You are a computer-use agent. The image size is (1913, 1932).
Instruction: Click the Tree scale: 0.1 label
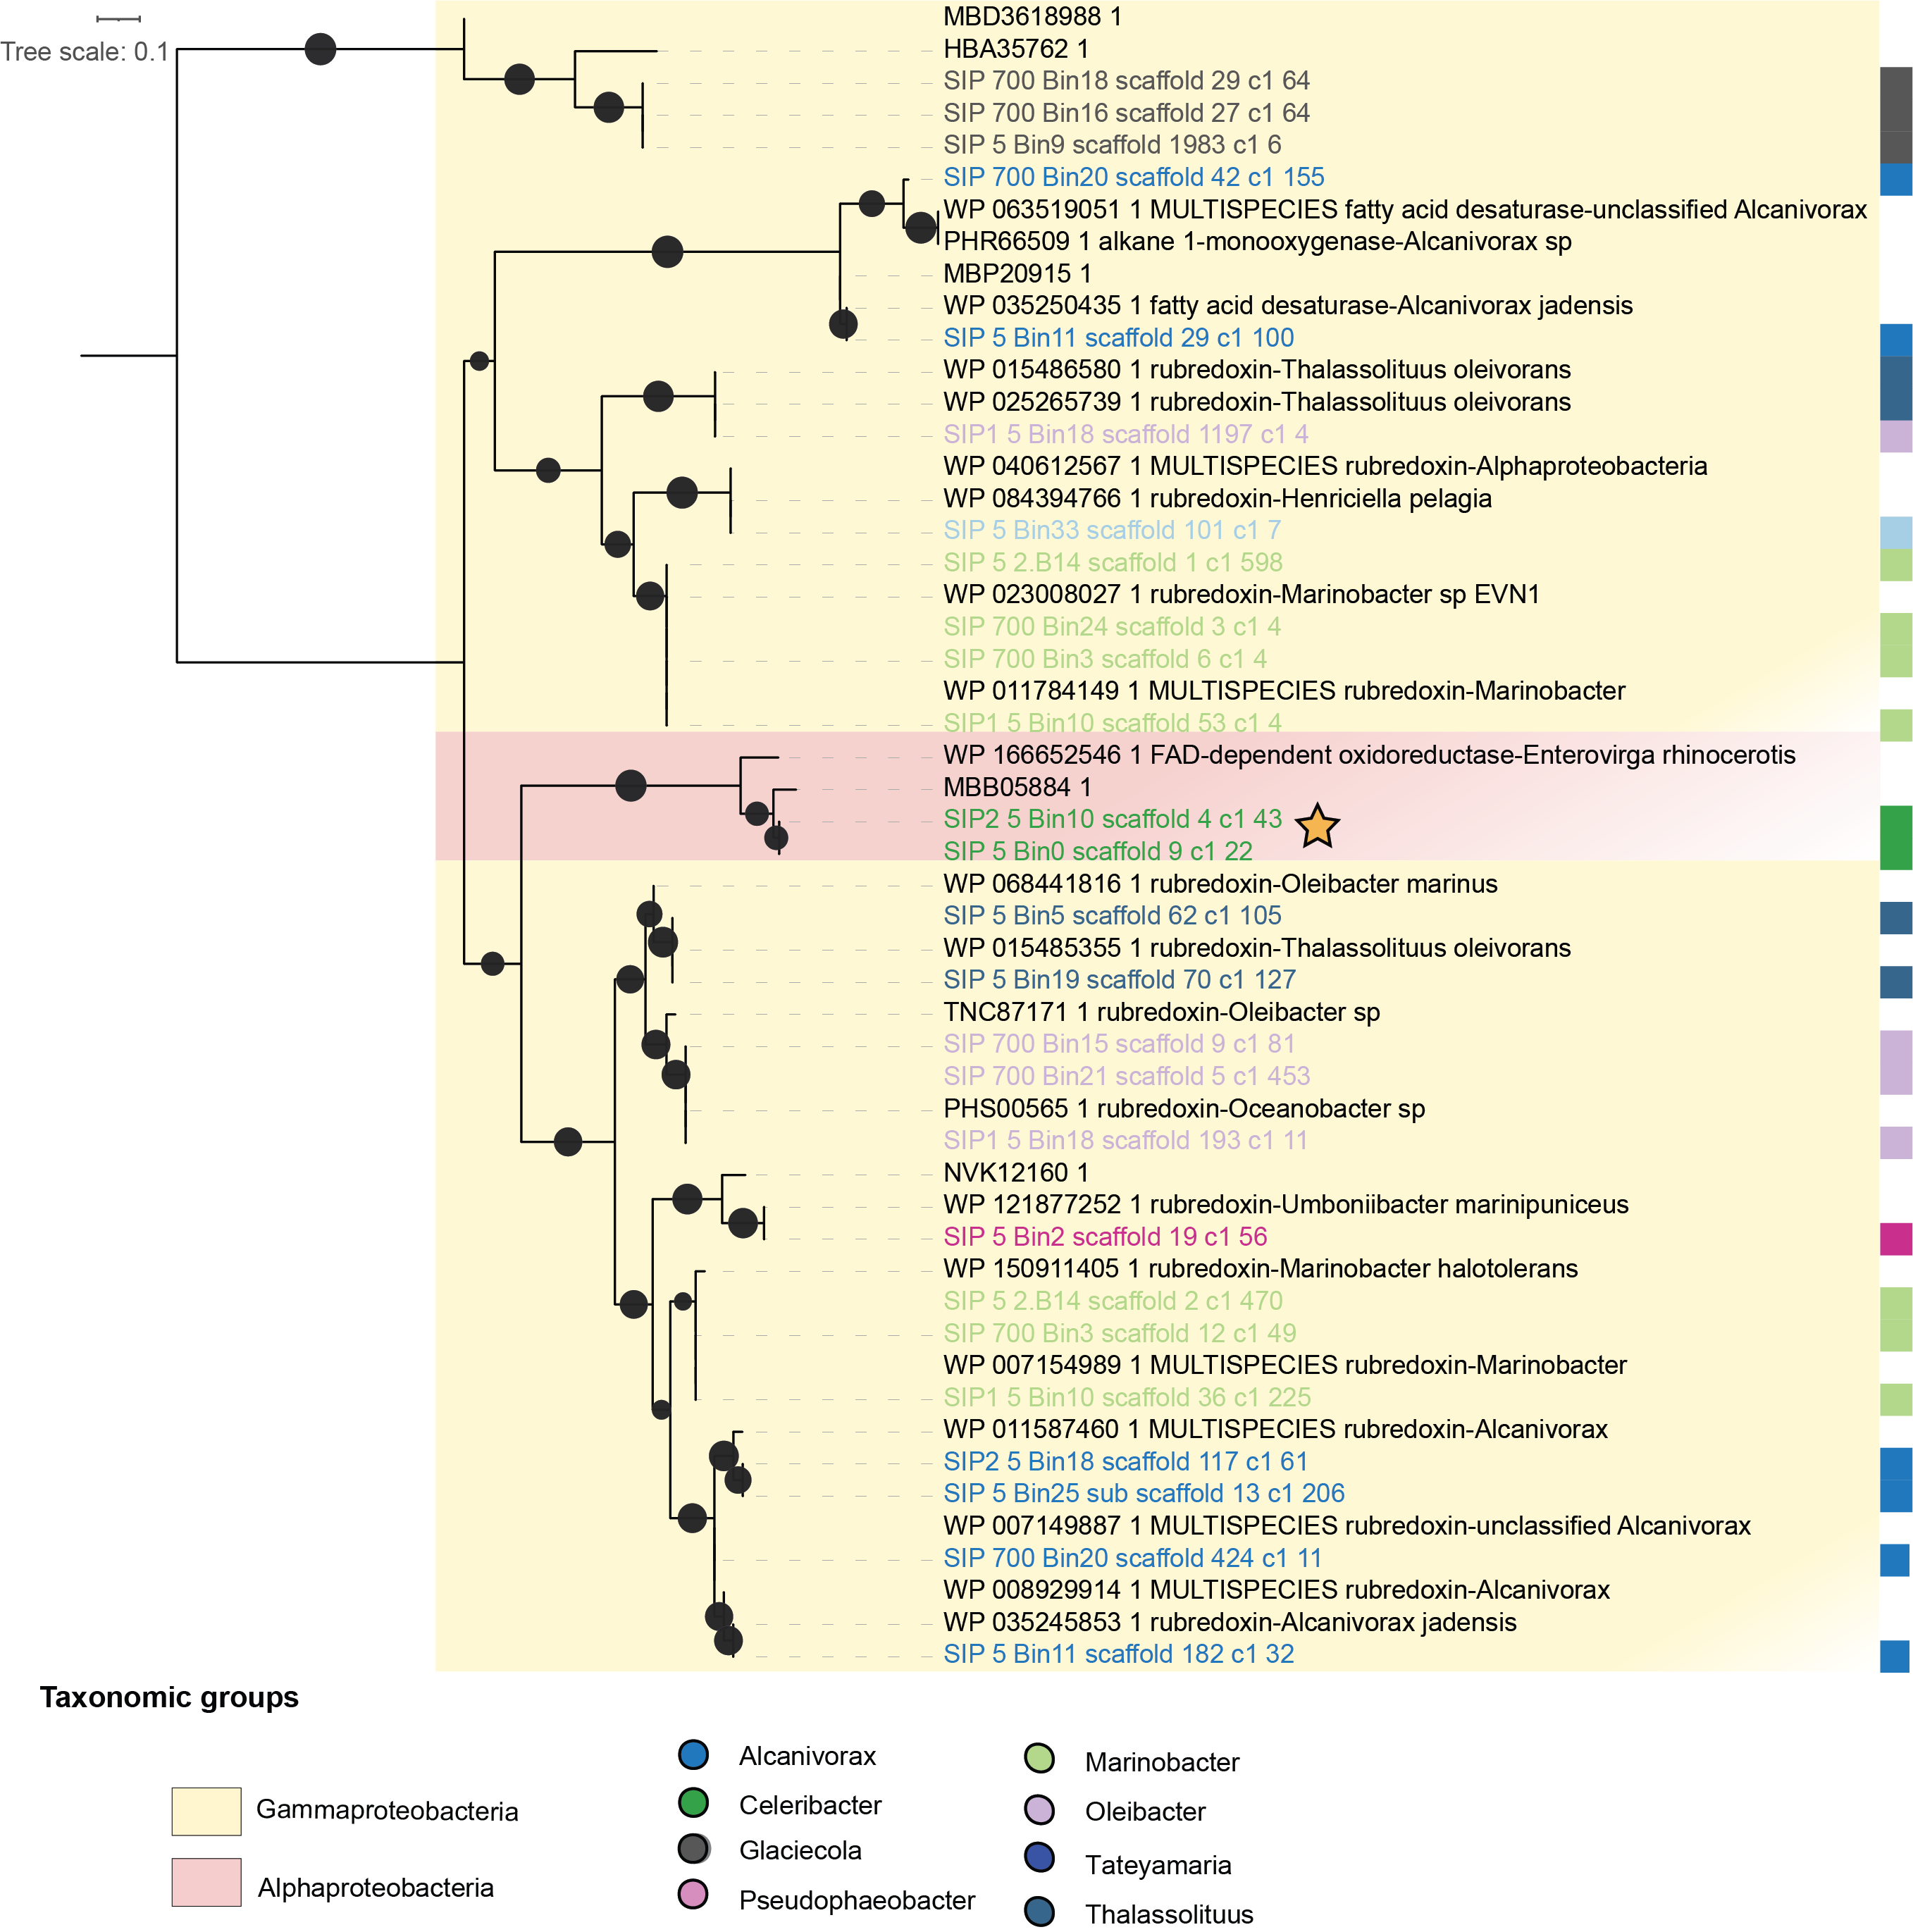point(85,52)
